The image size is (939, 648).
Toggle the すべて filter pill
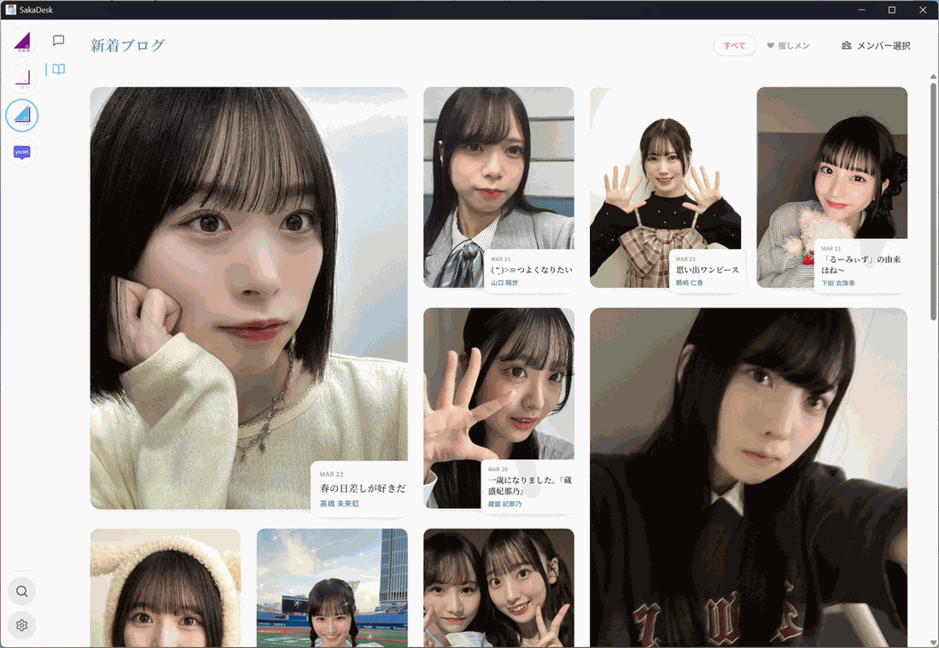click(734, 45)
